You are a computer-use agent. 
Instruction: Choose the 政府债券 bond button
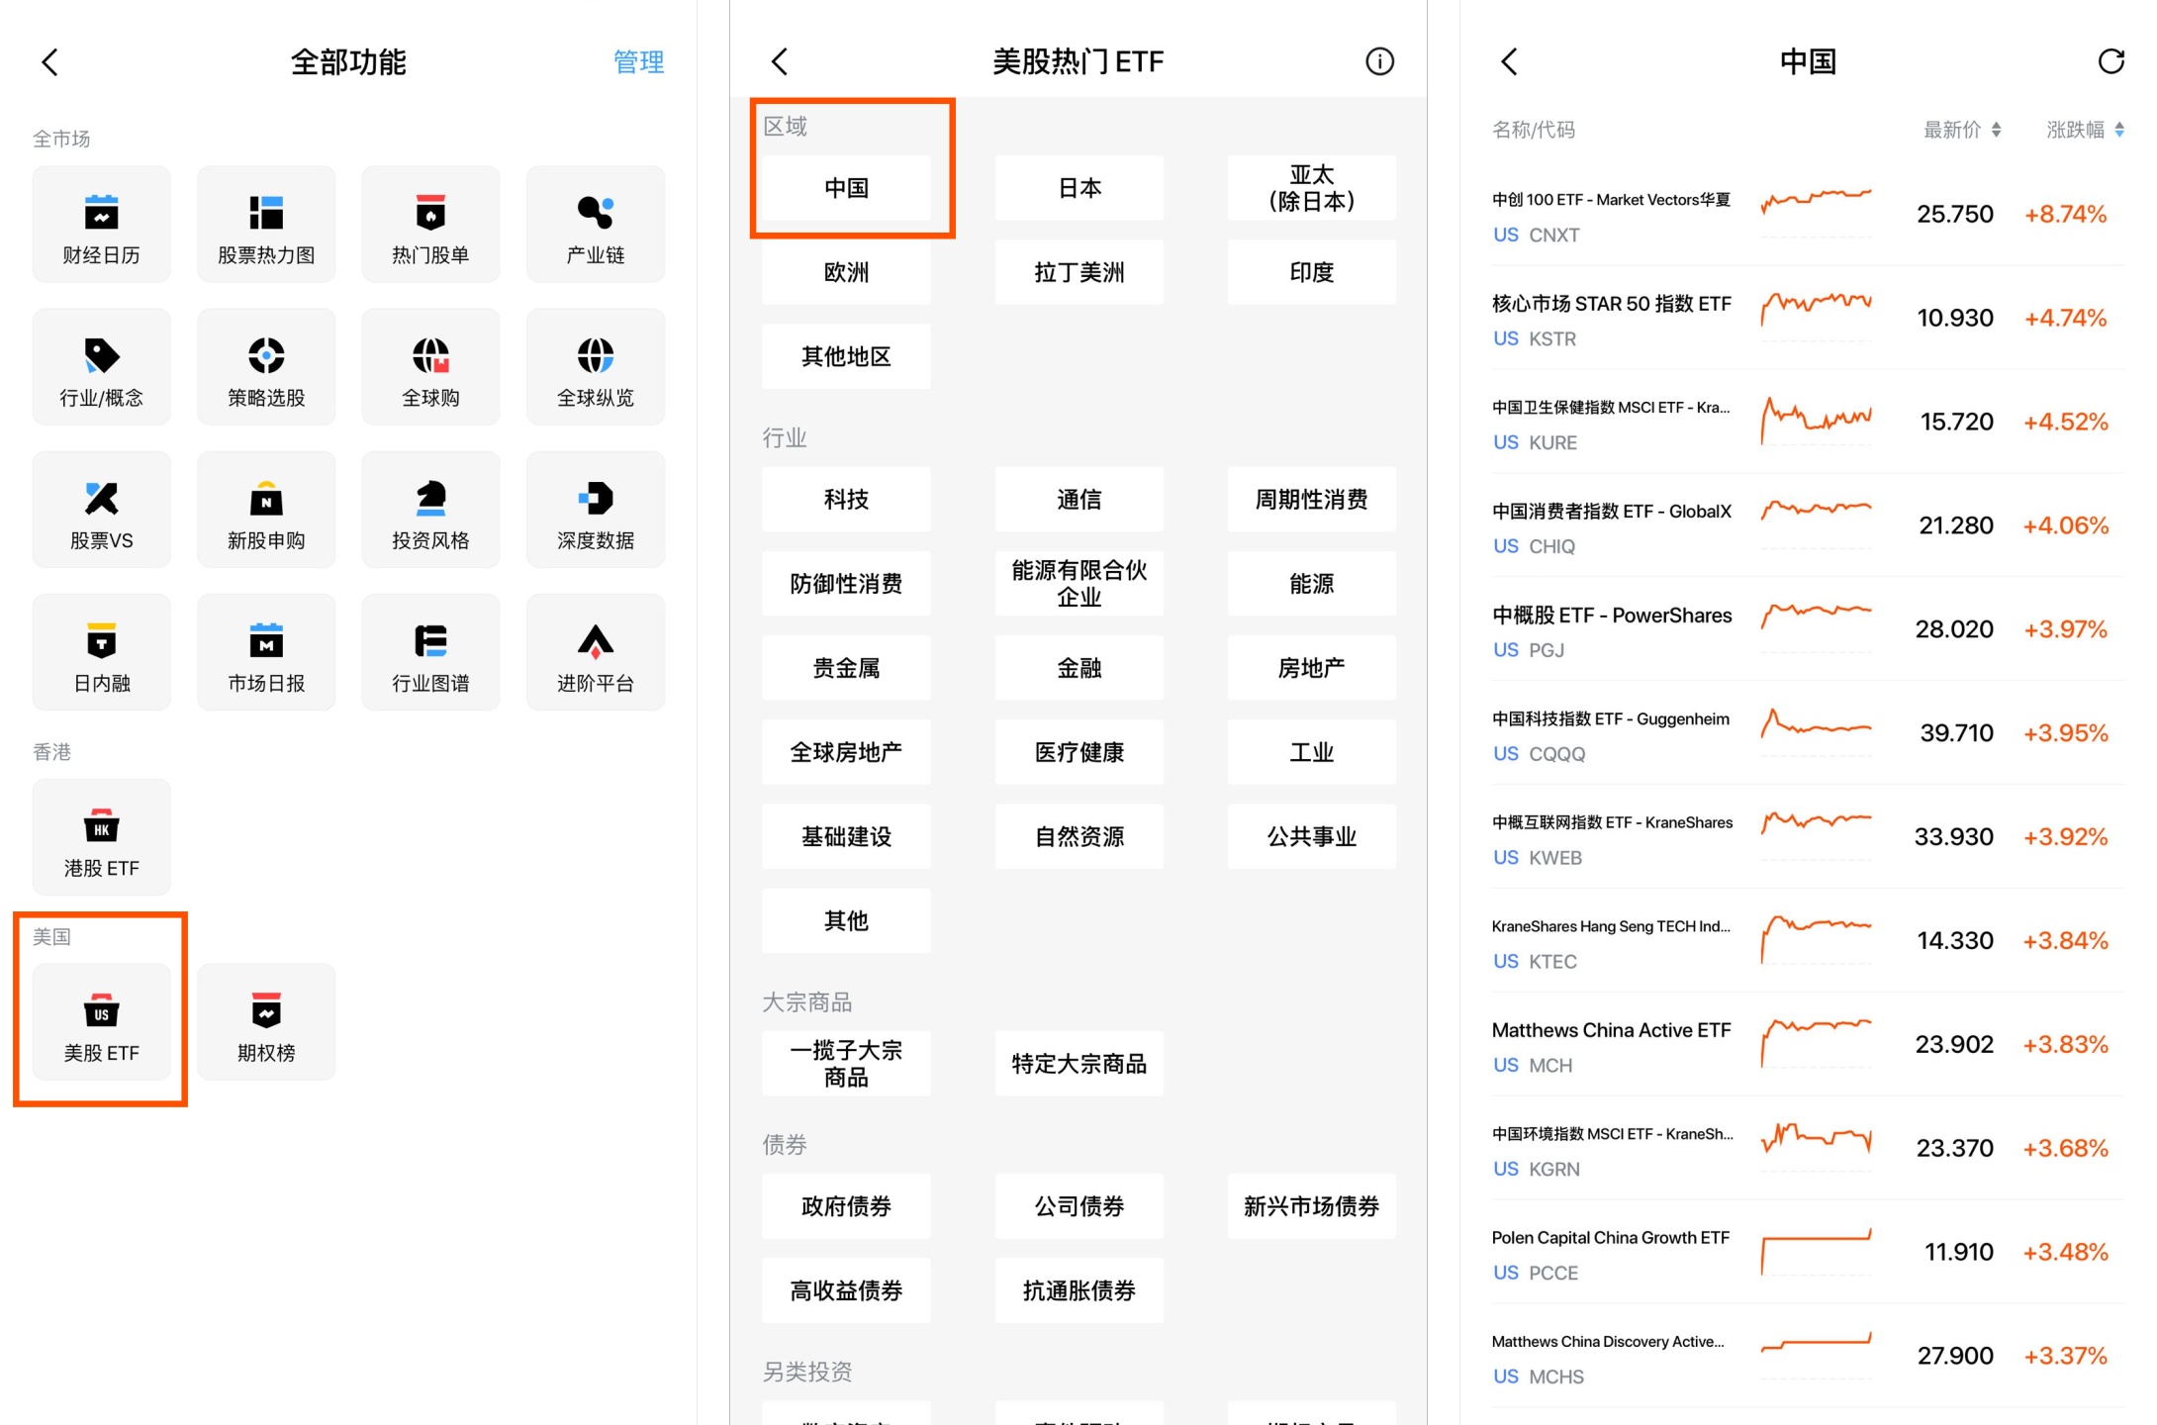(x=846, y=1206)
